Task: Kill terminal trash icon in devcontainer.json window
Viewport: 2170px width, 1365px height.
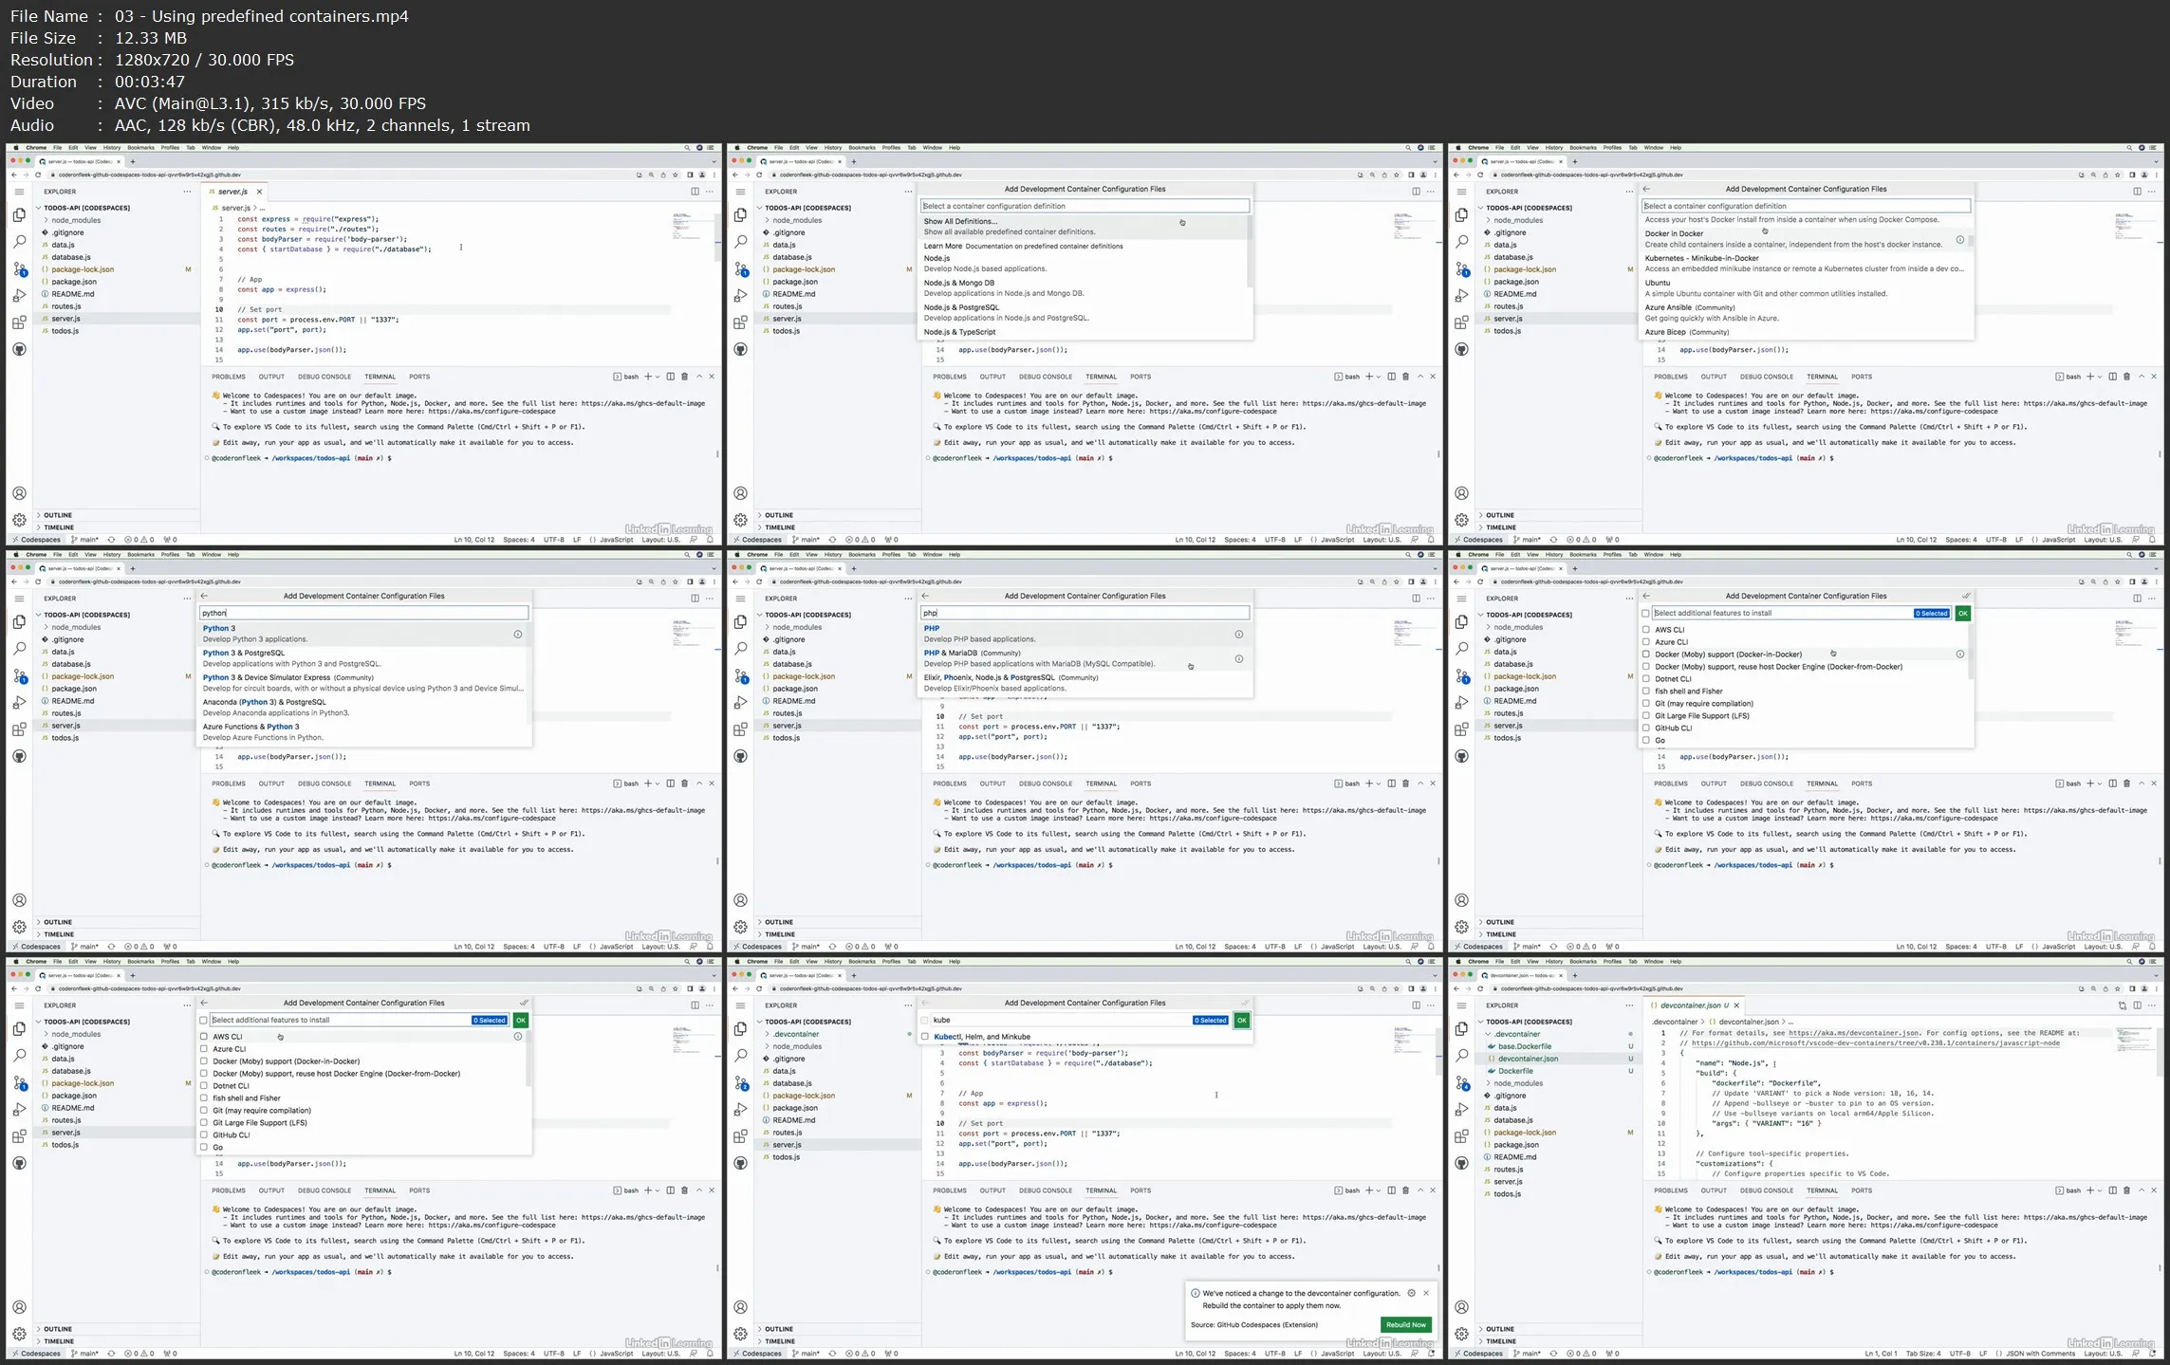Action: tap(2126, 1190)
